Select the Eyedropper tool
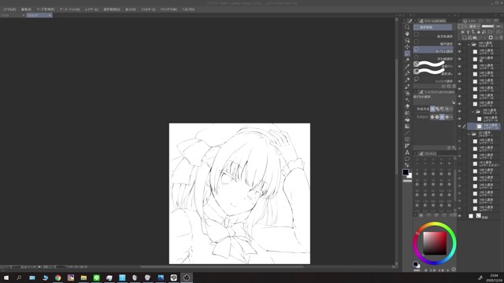504x283 pixels. [407, 67]
